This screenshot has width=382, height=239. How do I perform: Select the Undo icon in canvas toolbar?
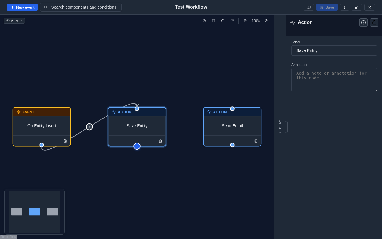pyautogui.click(x=223, y=21)
